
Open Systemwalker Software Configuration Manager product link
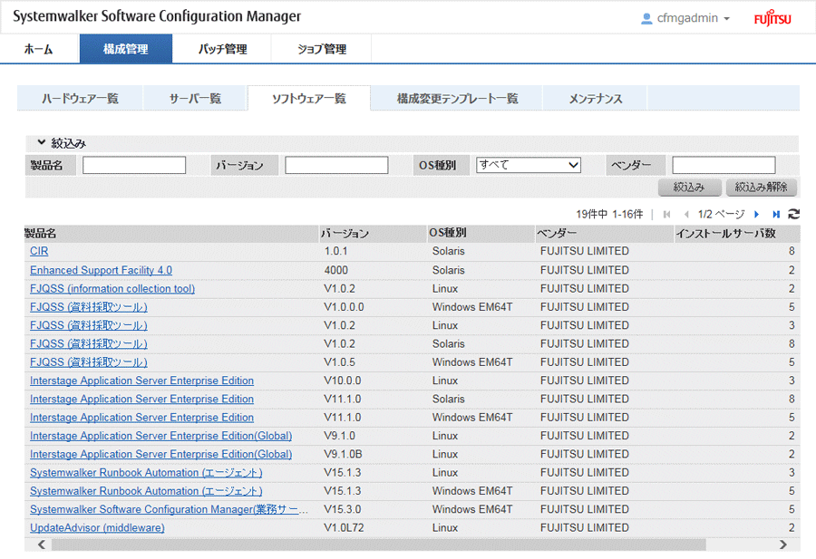pos(169,509)
